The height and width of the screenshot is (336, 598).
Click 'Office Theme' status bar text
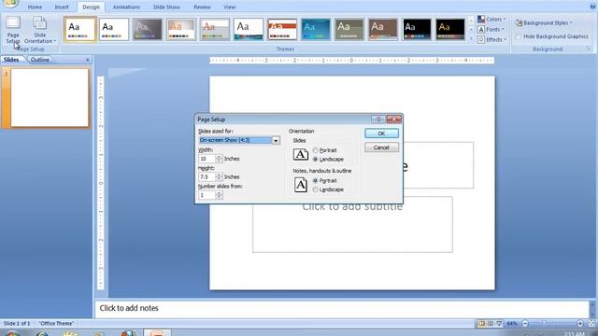click(x=56, y=324)
